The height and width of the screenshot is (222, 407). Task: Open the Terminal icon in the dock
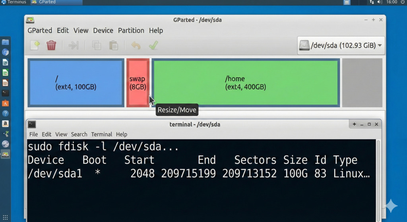(5, 93)
